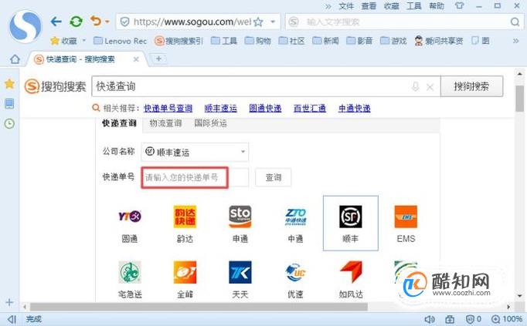Open the 圆通快递 related link
The height and width of the screenshot is (326, 527).
pos(265,108)
